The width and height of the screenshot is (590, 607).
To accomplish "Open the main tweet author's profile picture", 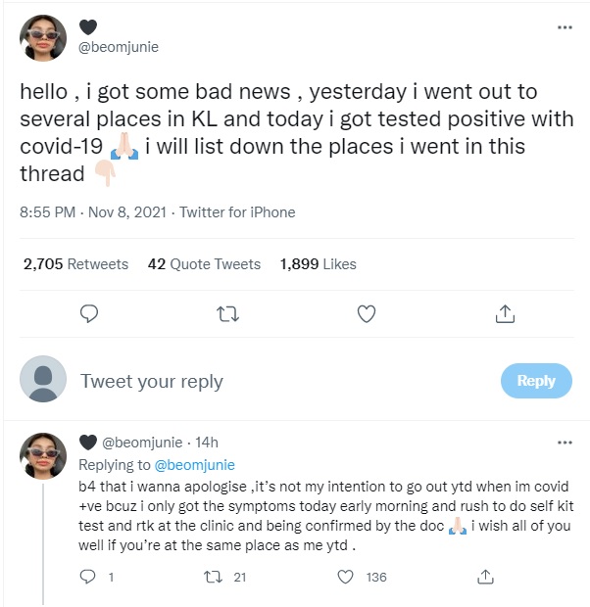I will (x=44, y=38).
